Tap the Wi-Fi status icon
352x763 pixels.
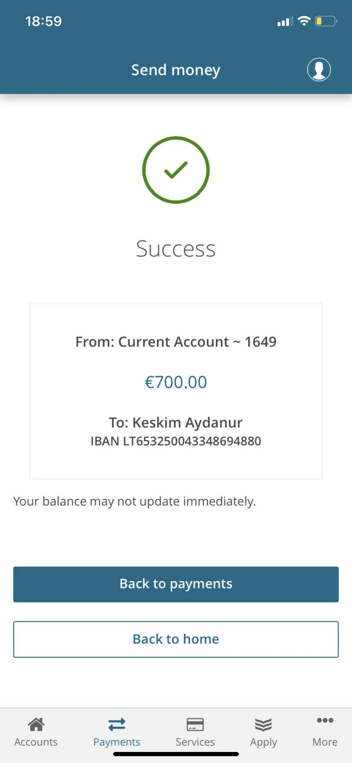[304, 21]
